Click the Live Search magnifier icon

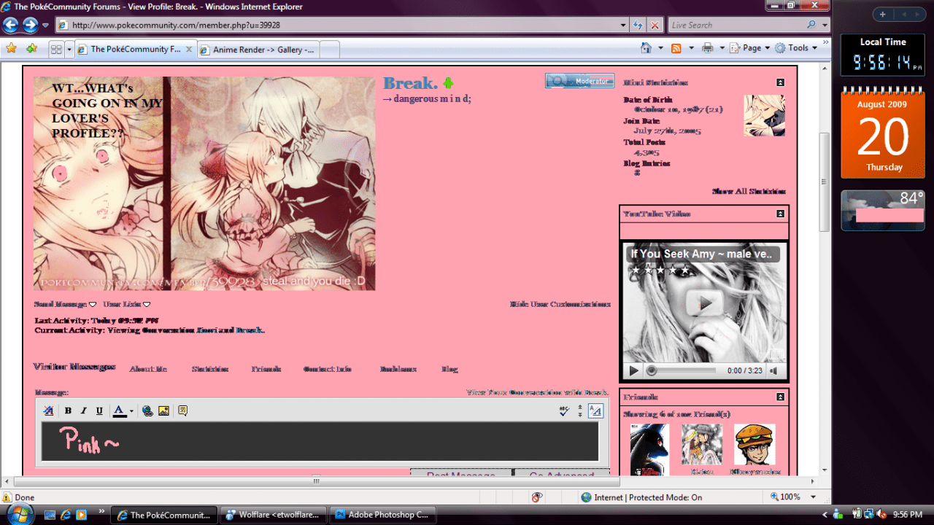coord(810,25)
